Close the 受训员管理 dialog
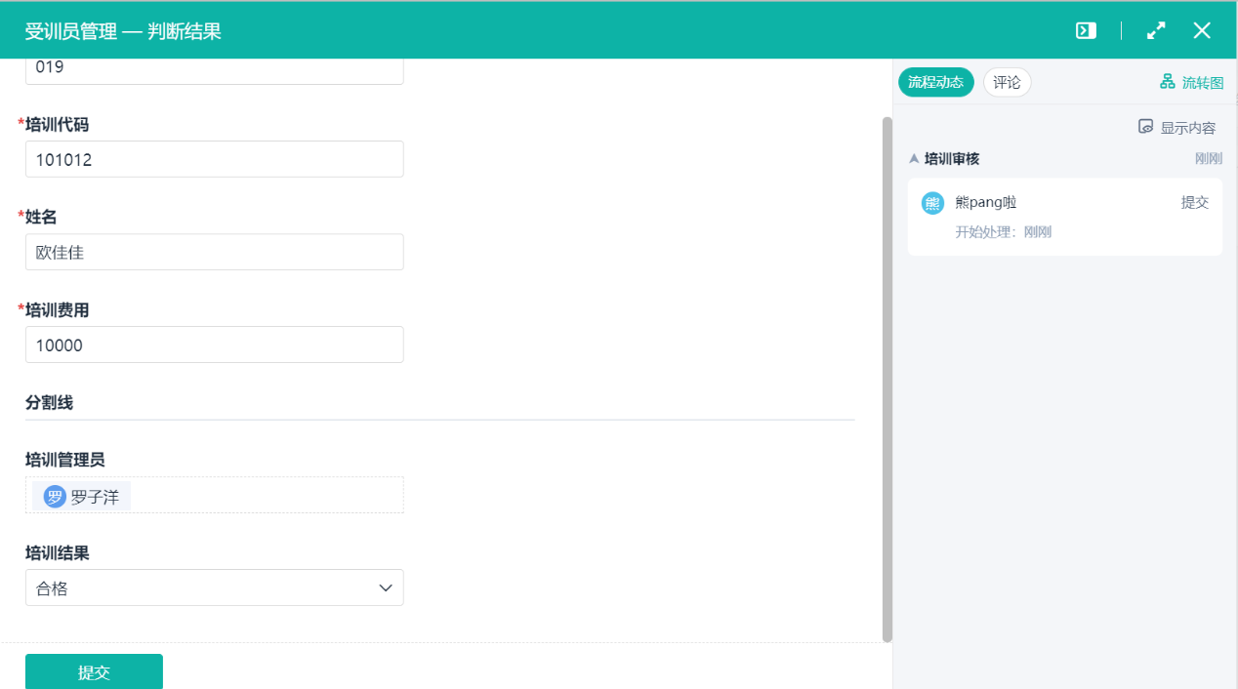Viewport: 1238px width, 689px height. click(1202, 30)
